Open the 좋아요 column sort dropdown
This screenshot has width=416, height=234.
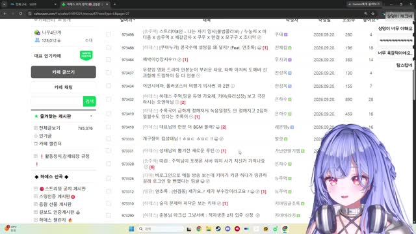pos(370,20)
